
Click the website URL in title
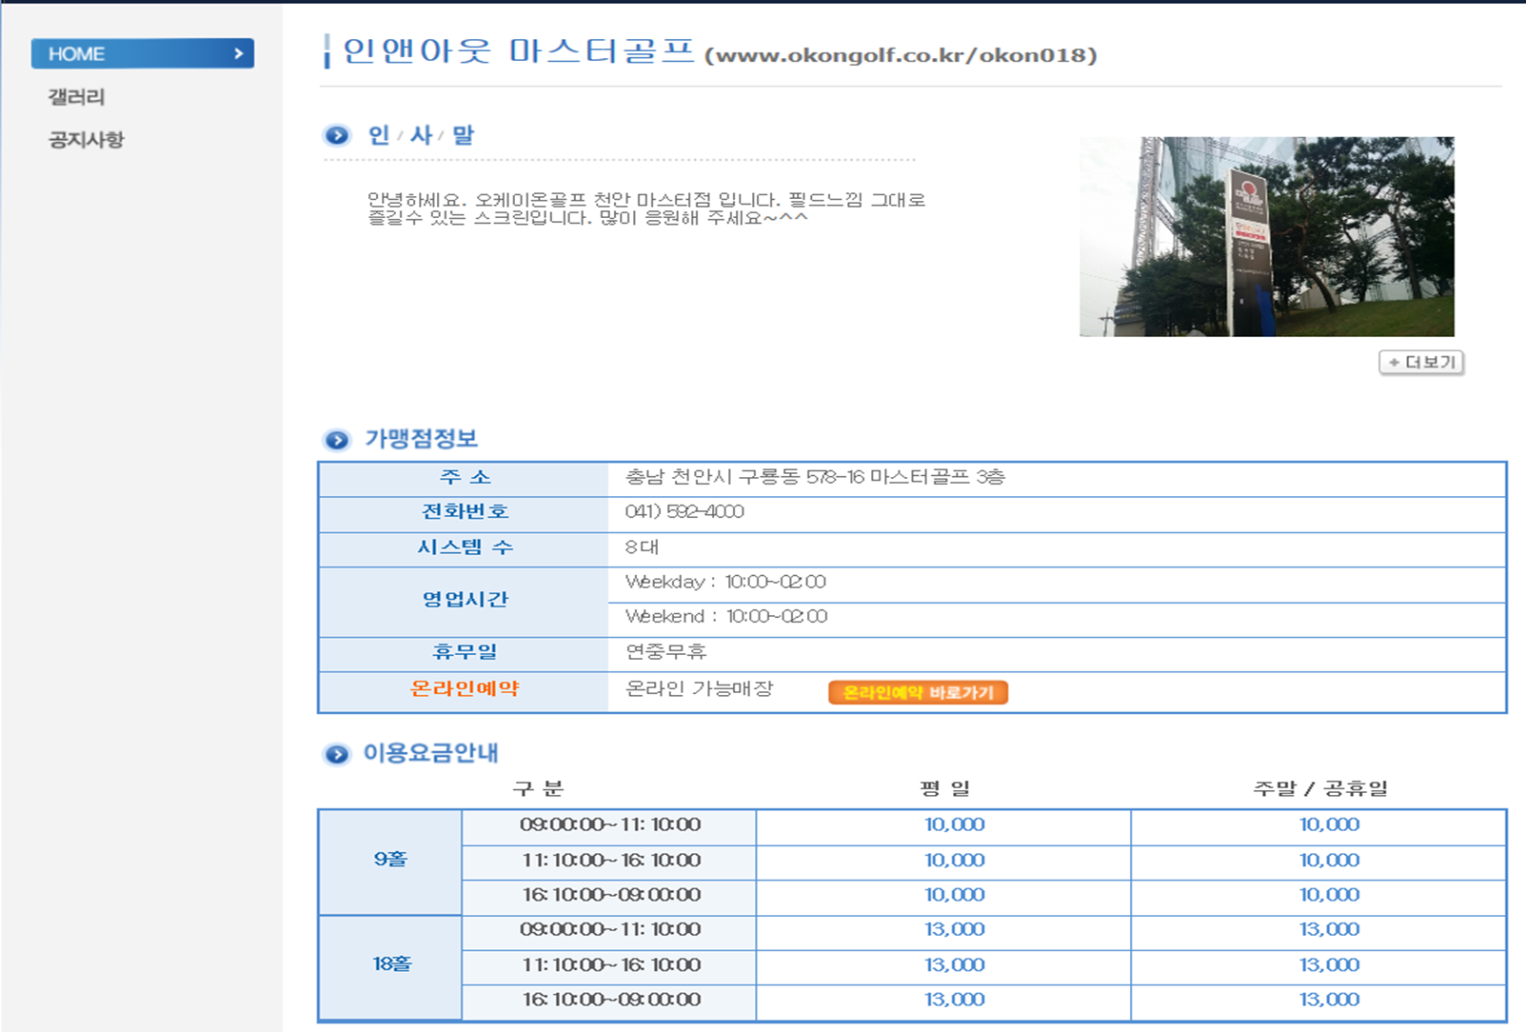coord(901,55)
